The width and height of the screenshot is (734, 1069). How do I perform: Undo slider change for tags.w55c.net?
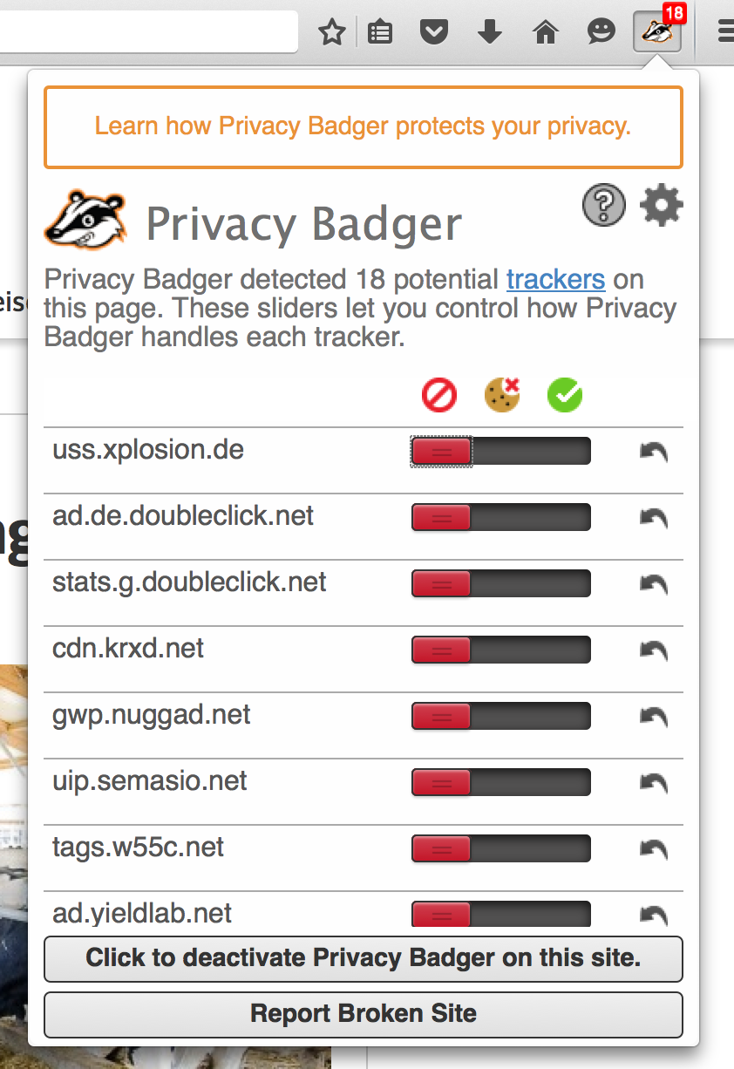click(x=653, y=848)
